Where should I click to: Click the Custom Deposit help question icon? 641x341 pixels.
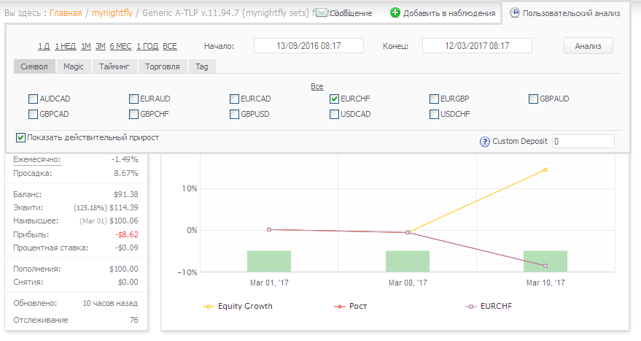[x=484, y=142]
